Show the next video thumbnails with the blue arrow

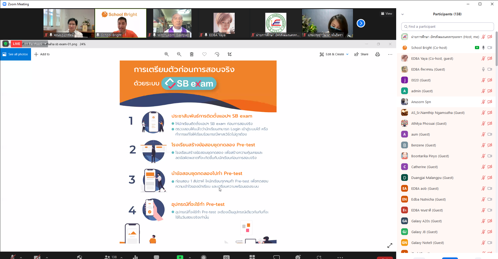click(x=361, y=23)
